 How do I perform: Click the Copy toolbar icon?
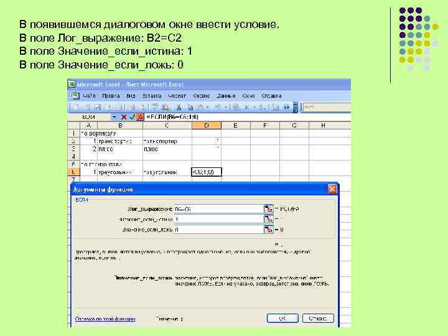[x=189, y=107]
